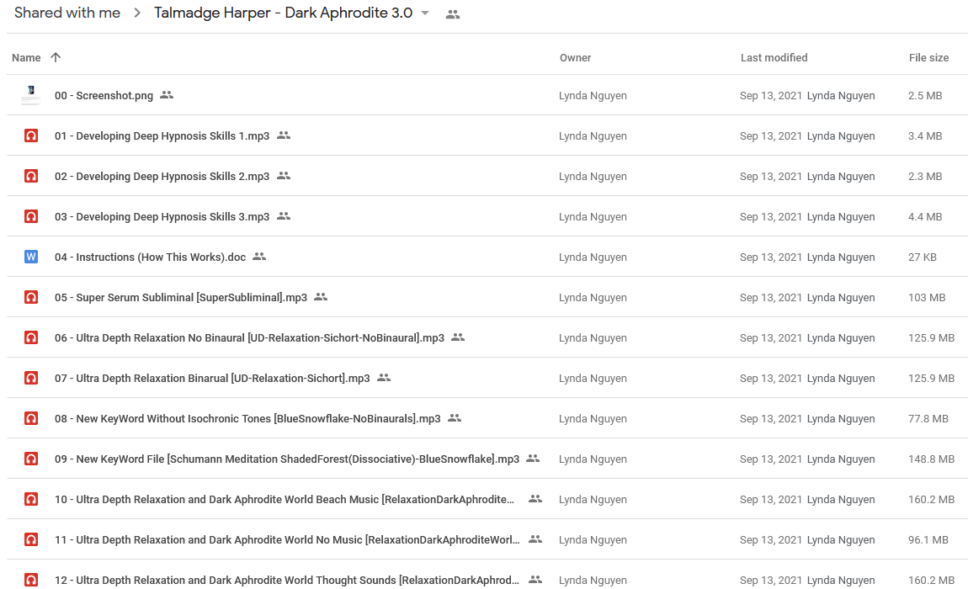Click audio icon of 11 - World No Music file
This screenshot has width=968, height=589.
click(31, 539)
